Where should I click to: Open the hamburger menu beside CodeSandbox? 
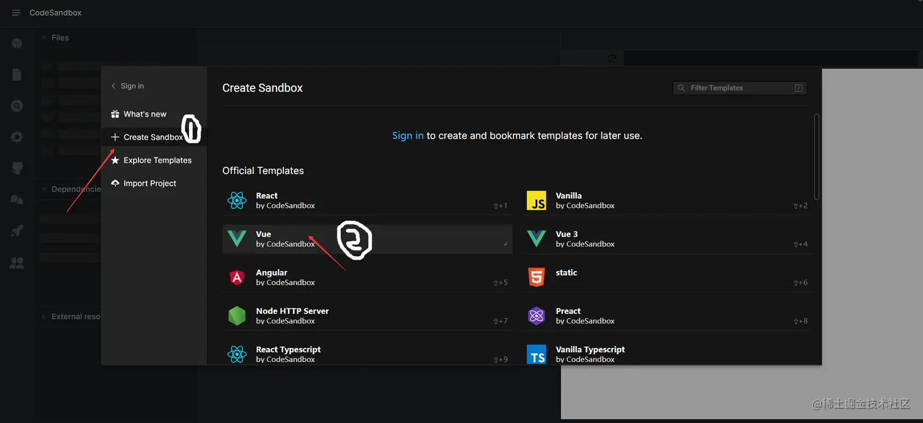pyautogui.click(x=16, y=13)
